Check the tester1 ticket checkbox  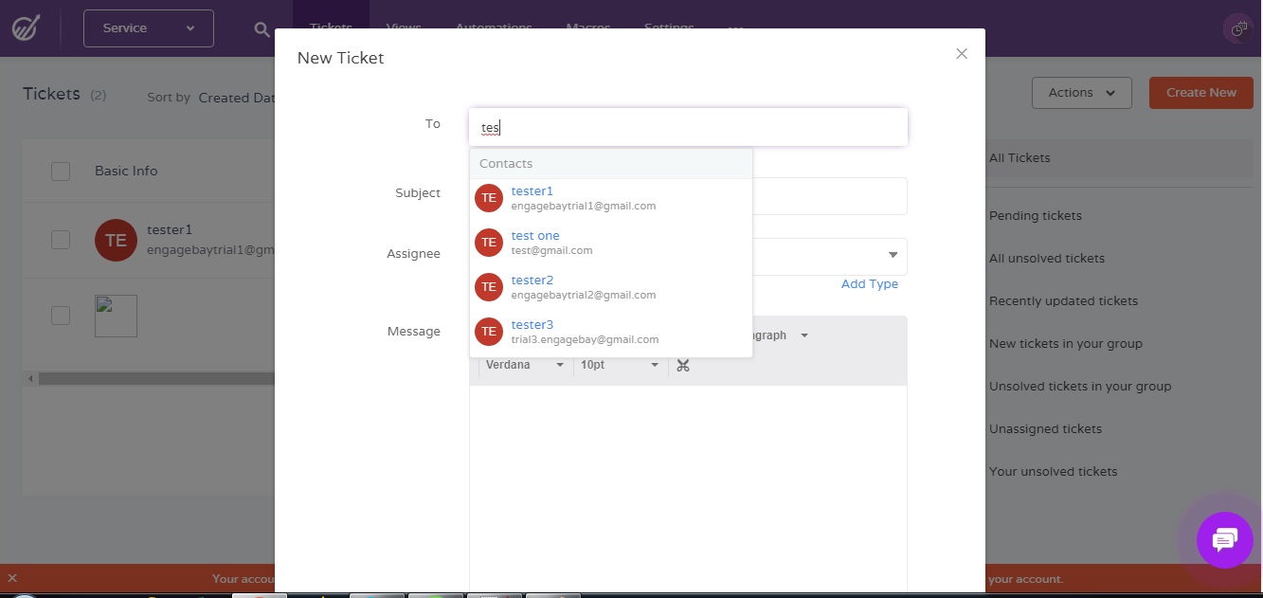[x=61, y=240]
